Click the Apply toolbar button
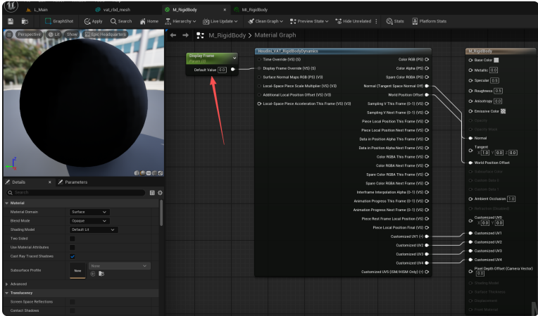The image size is (538, 316). point(93,21)
